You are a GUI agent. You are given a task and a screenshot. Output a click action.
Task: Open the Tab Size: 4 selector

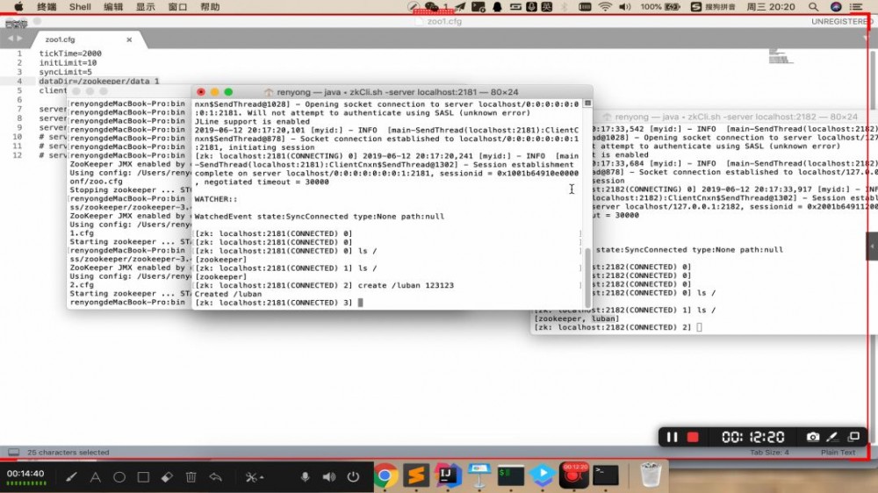point(769,452)
